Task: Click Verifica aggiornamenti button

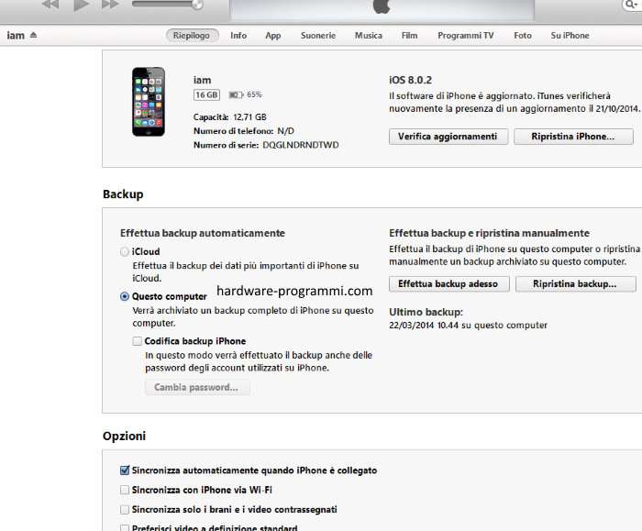Action: pyautogui.click(x=448, y=137)
